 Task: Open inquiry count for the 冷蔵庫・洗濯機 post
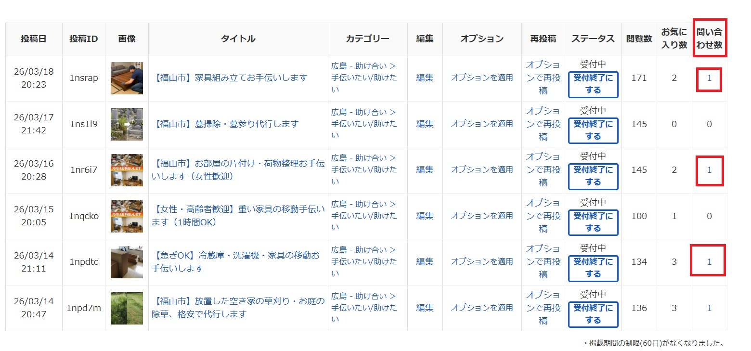tap(709, 261)
